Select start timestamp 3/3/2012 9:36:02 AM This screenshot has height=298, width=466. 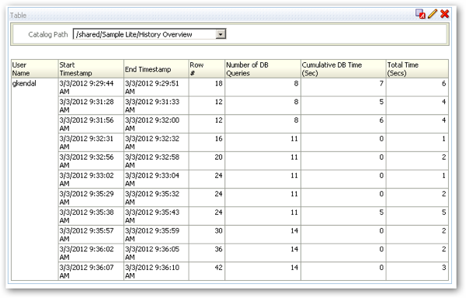[91, 253]
